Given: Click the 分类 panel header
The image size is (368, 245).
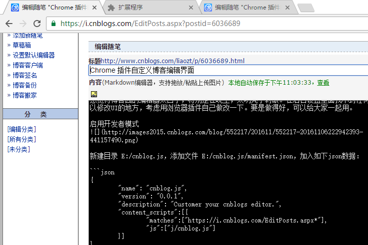Looking at the screenshot, I should 40,114.
